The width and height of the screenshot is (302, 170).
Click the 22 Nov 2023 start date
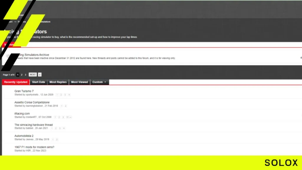pyautogui.click(x=39, y=151)
